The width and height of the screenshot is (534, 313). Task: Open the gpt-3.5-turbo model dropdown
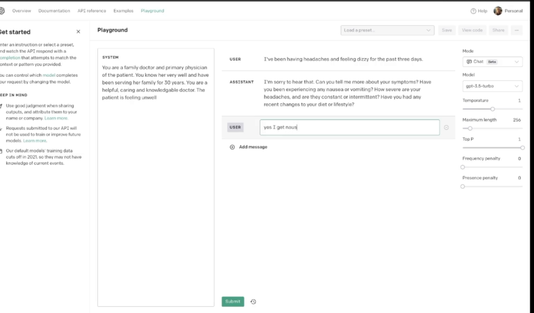[x=492, y=86]
